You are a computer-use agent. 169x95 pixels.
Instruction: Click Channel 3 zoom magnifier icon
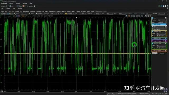166,41
